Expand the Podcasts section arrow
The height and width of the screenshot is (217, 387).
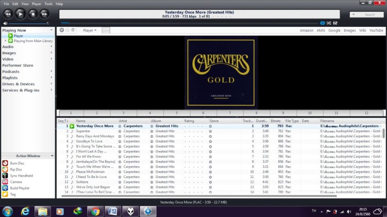[51, 71]
